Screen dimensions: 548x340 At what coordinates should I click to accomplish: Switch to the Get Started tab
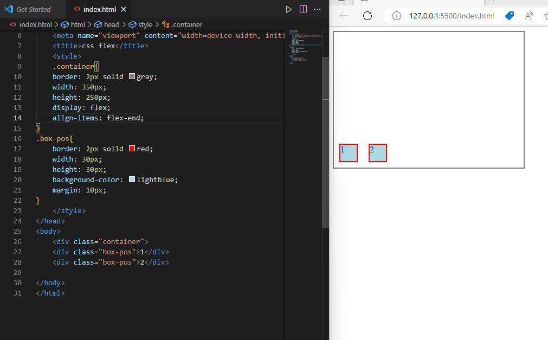33,9
